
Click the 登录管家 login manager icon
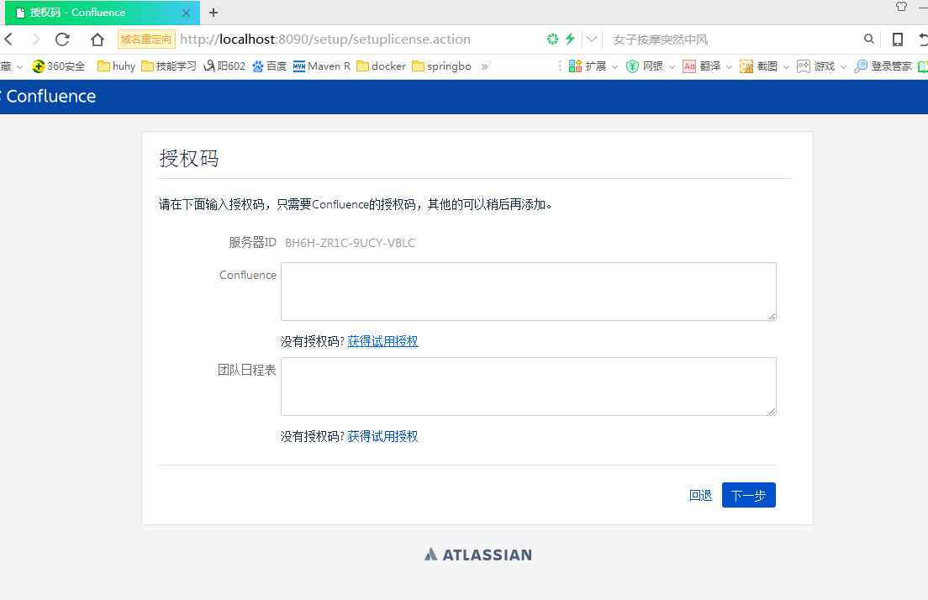[861, 66]
